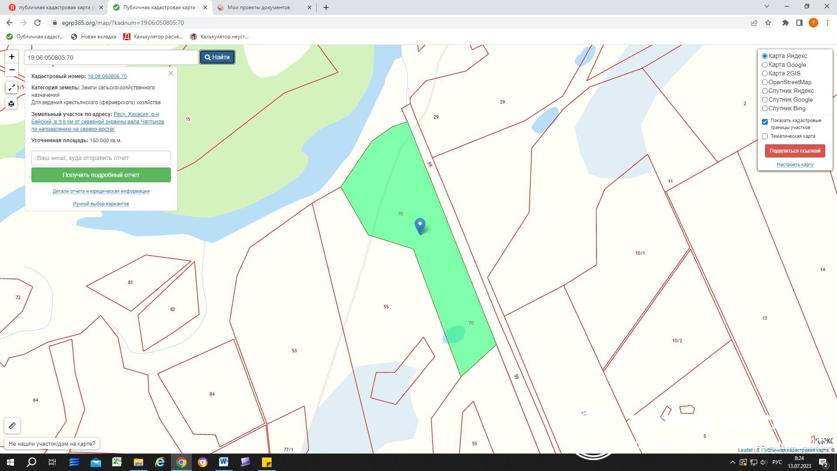This screenshot has width=837, height=471.
Task: Zoom out the map with minus button
Action: point(12,70)
